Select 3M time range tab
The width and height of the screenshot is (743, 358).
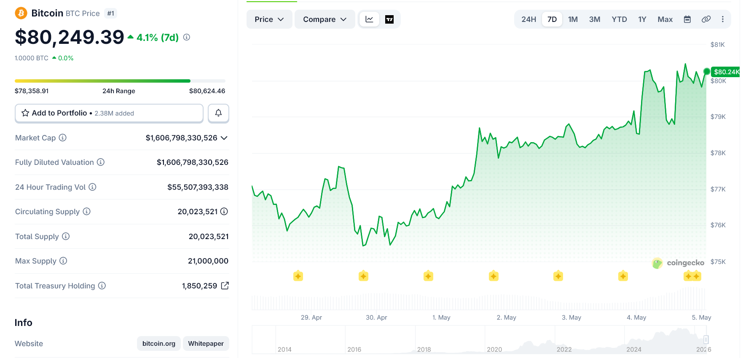(x=595, y=19)
